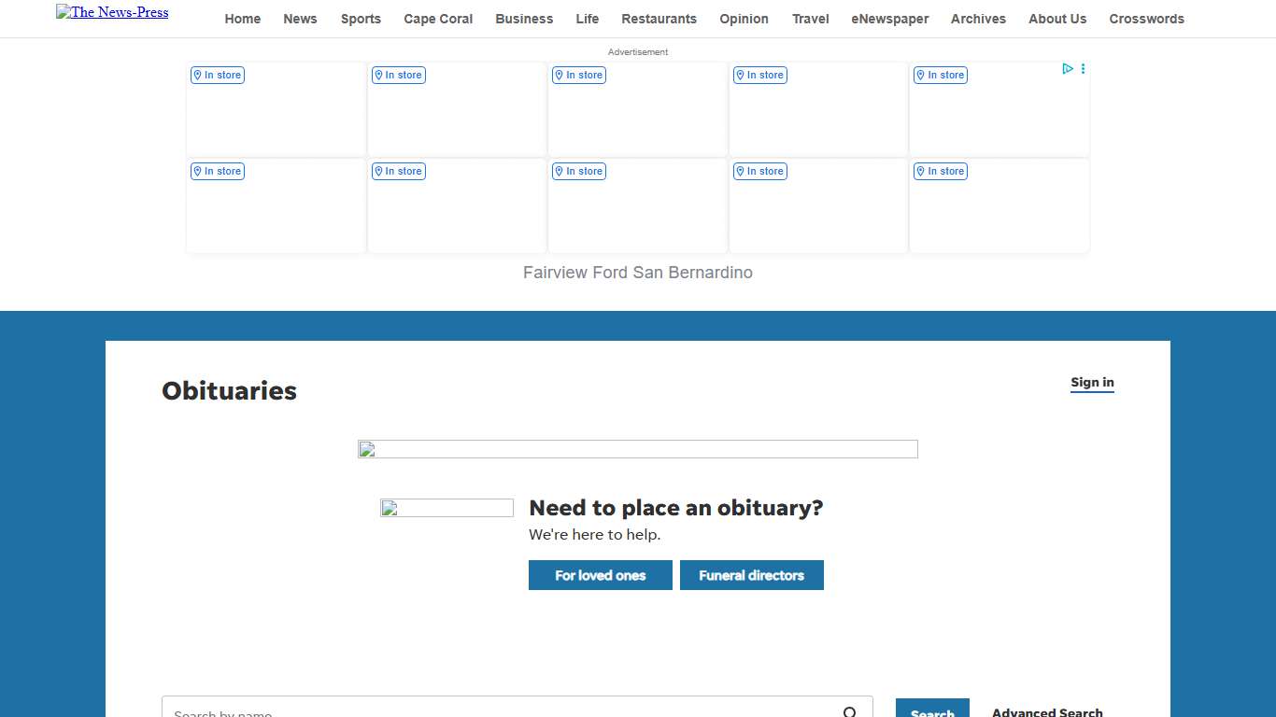Click the blue Search button
This screenshot has height=717, width=1276.
(x=932, y=710)
